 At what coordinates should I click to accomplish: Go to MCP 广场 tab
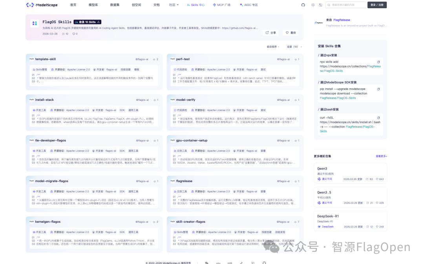coord(221,5)
